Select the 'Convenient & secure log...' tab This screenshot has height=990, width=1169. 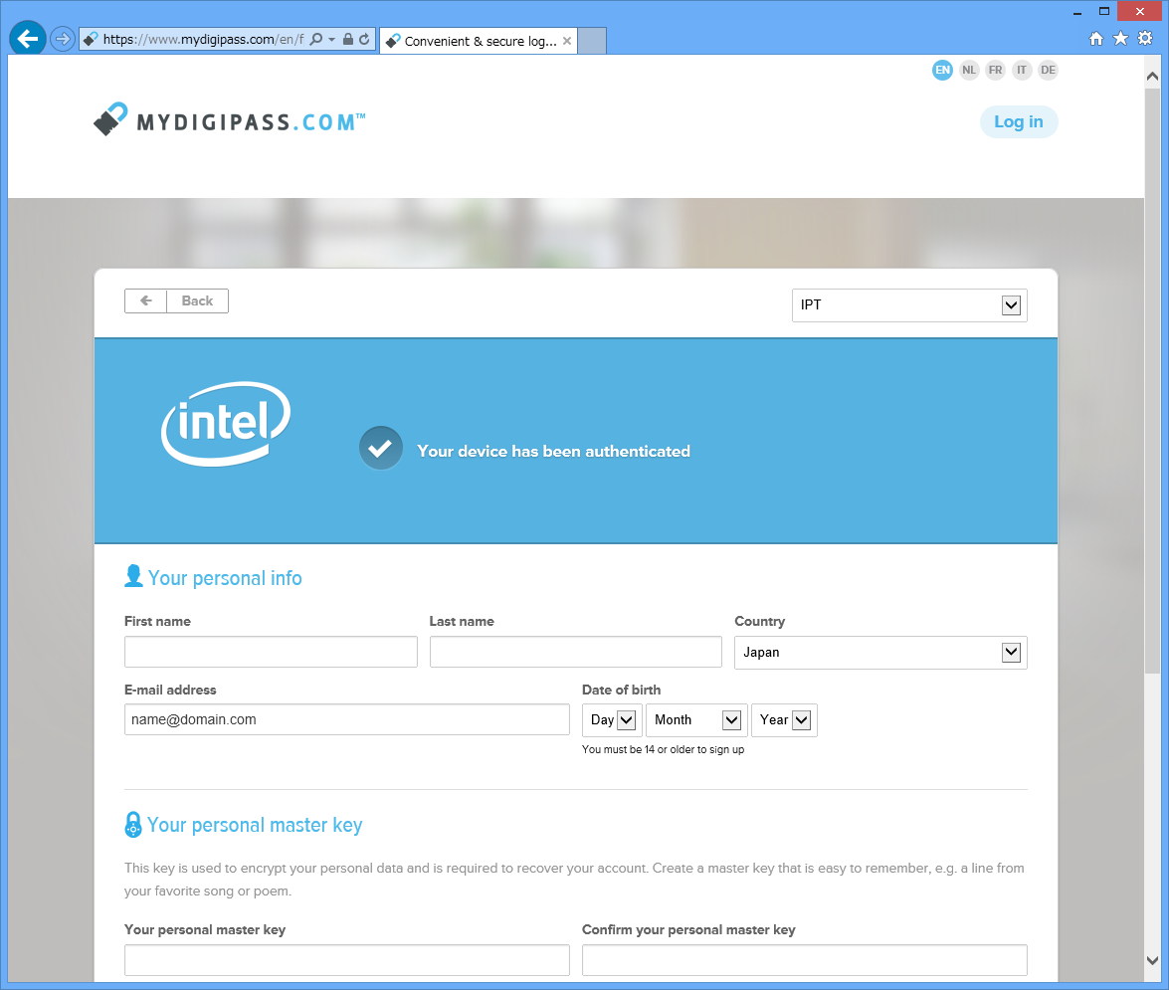tap(478, 41)
